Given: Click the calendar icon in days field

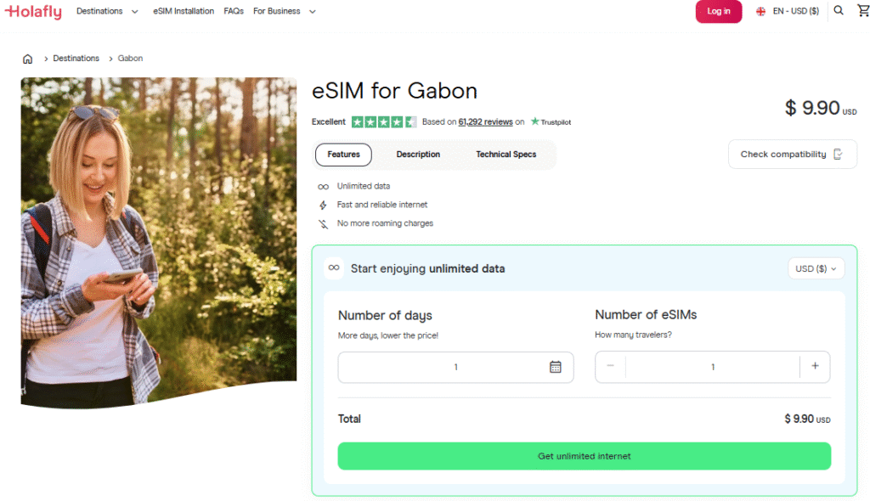Looking at the screenshot, I should [556, 367].
